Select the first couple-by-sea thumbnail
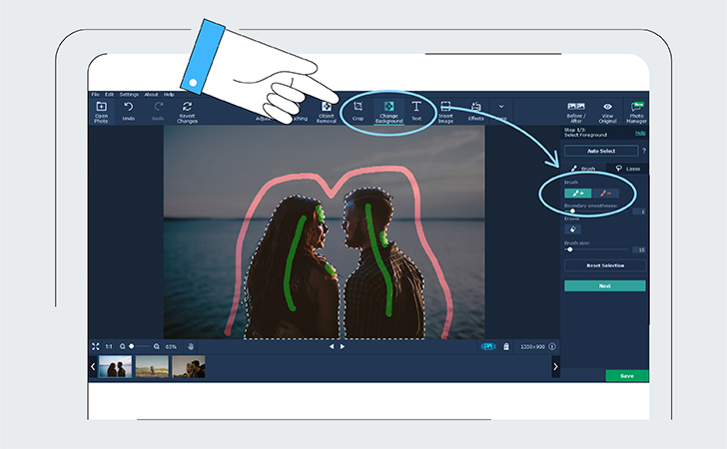Viewport: 727px width, 449px height. tap(116, 366)
